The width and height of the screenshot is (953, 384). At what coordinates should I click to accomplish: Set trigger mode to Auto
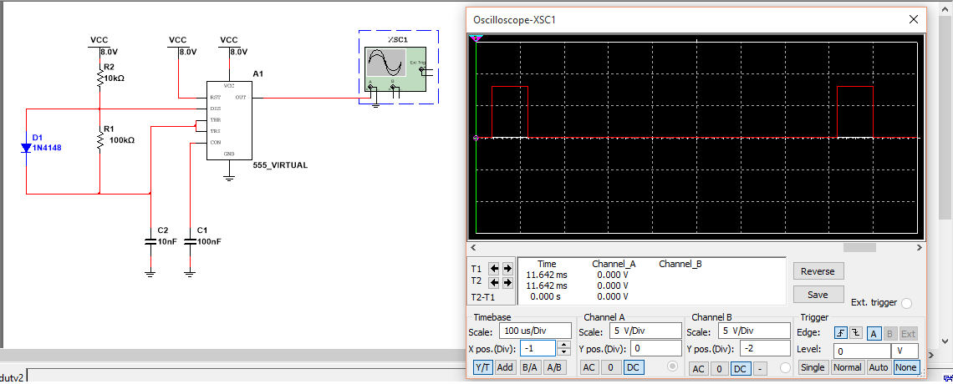[x=878, y=367]
